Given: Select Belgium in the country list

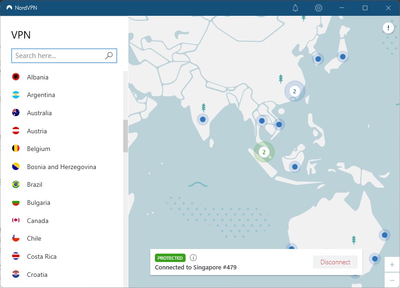Looking at the screenshot, I should click(x=39, y=149).
